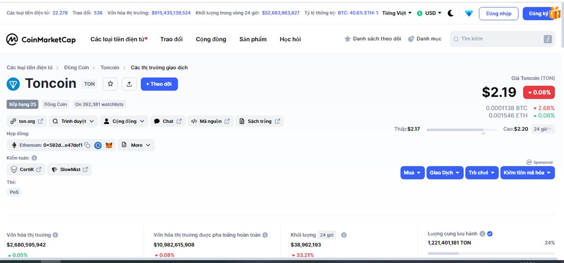This screenshot has height=263, width=564.
Task: Focus the Tìm kiếm search field
Action: point(502,39)
